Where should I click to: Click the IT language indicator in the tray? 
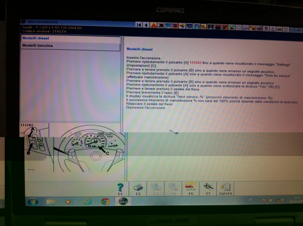250,200
